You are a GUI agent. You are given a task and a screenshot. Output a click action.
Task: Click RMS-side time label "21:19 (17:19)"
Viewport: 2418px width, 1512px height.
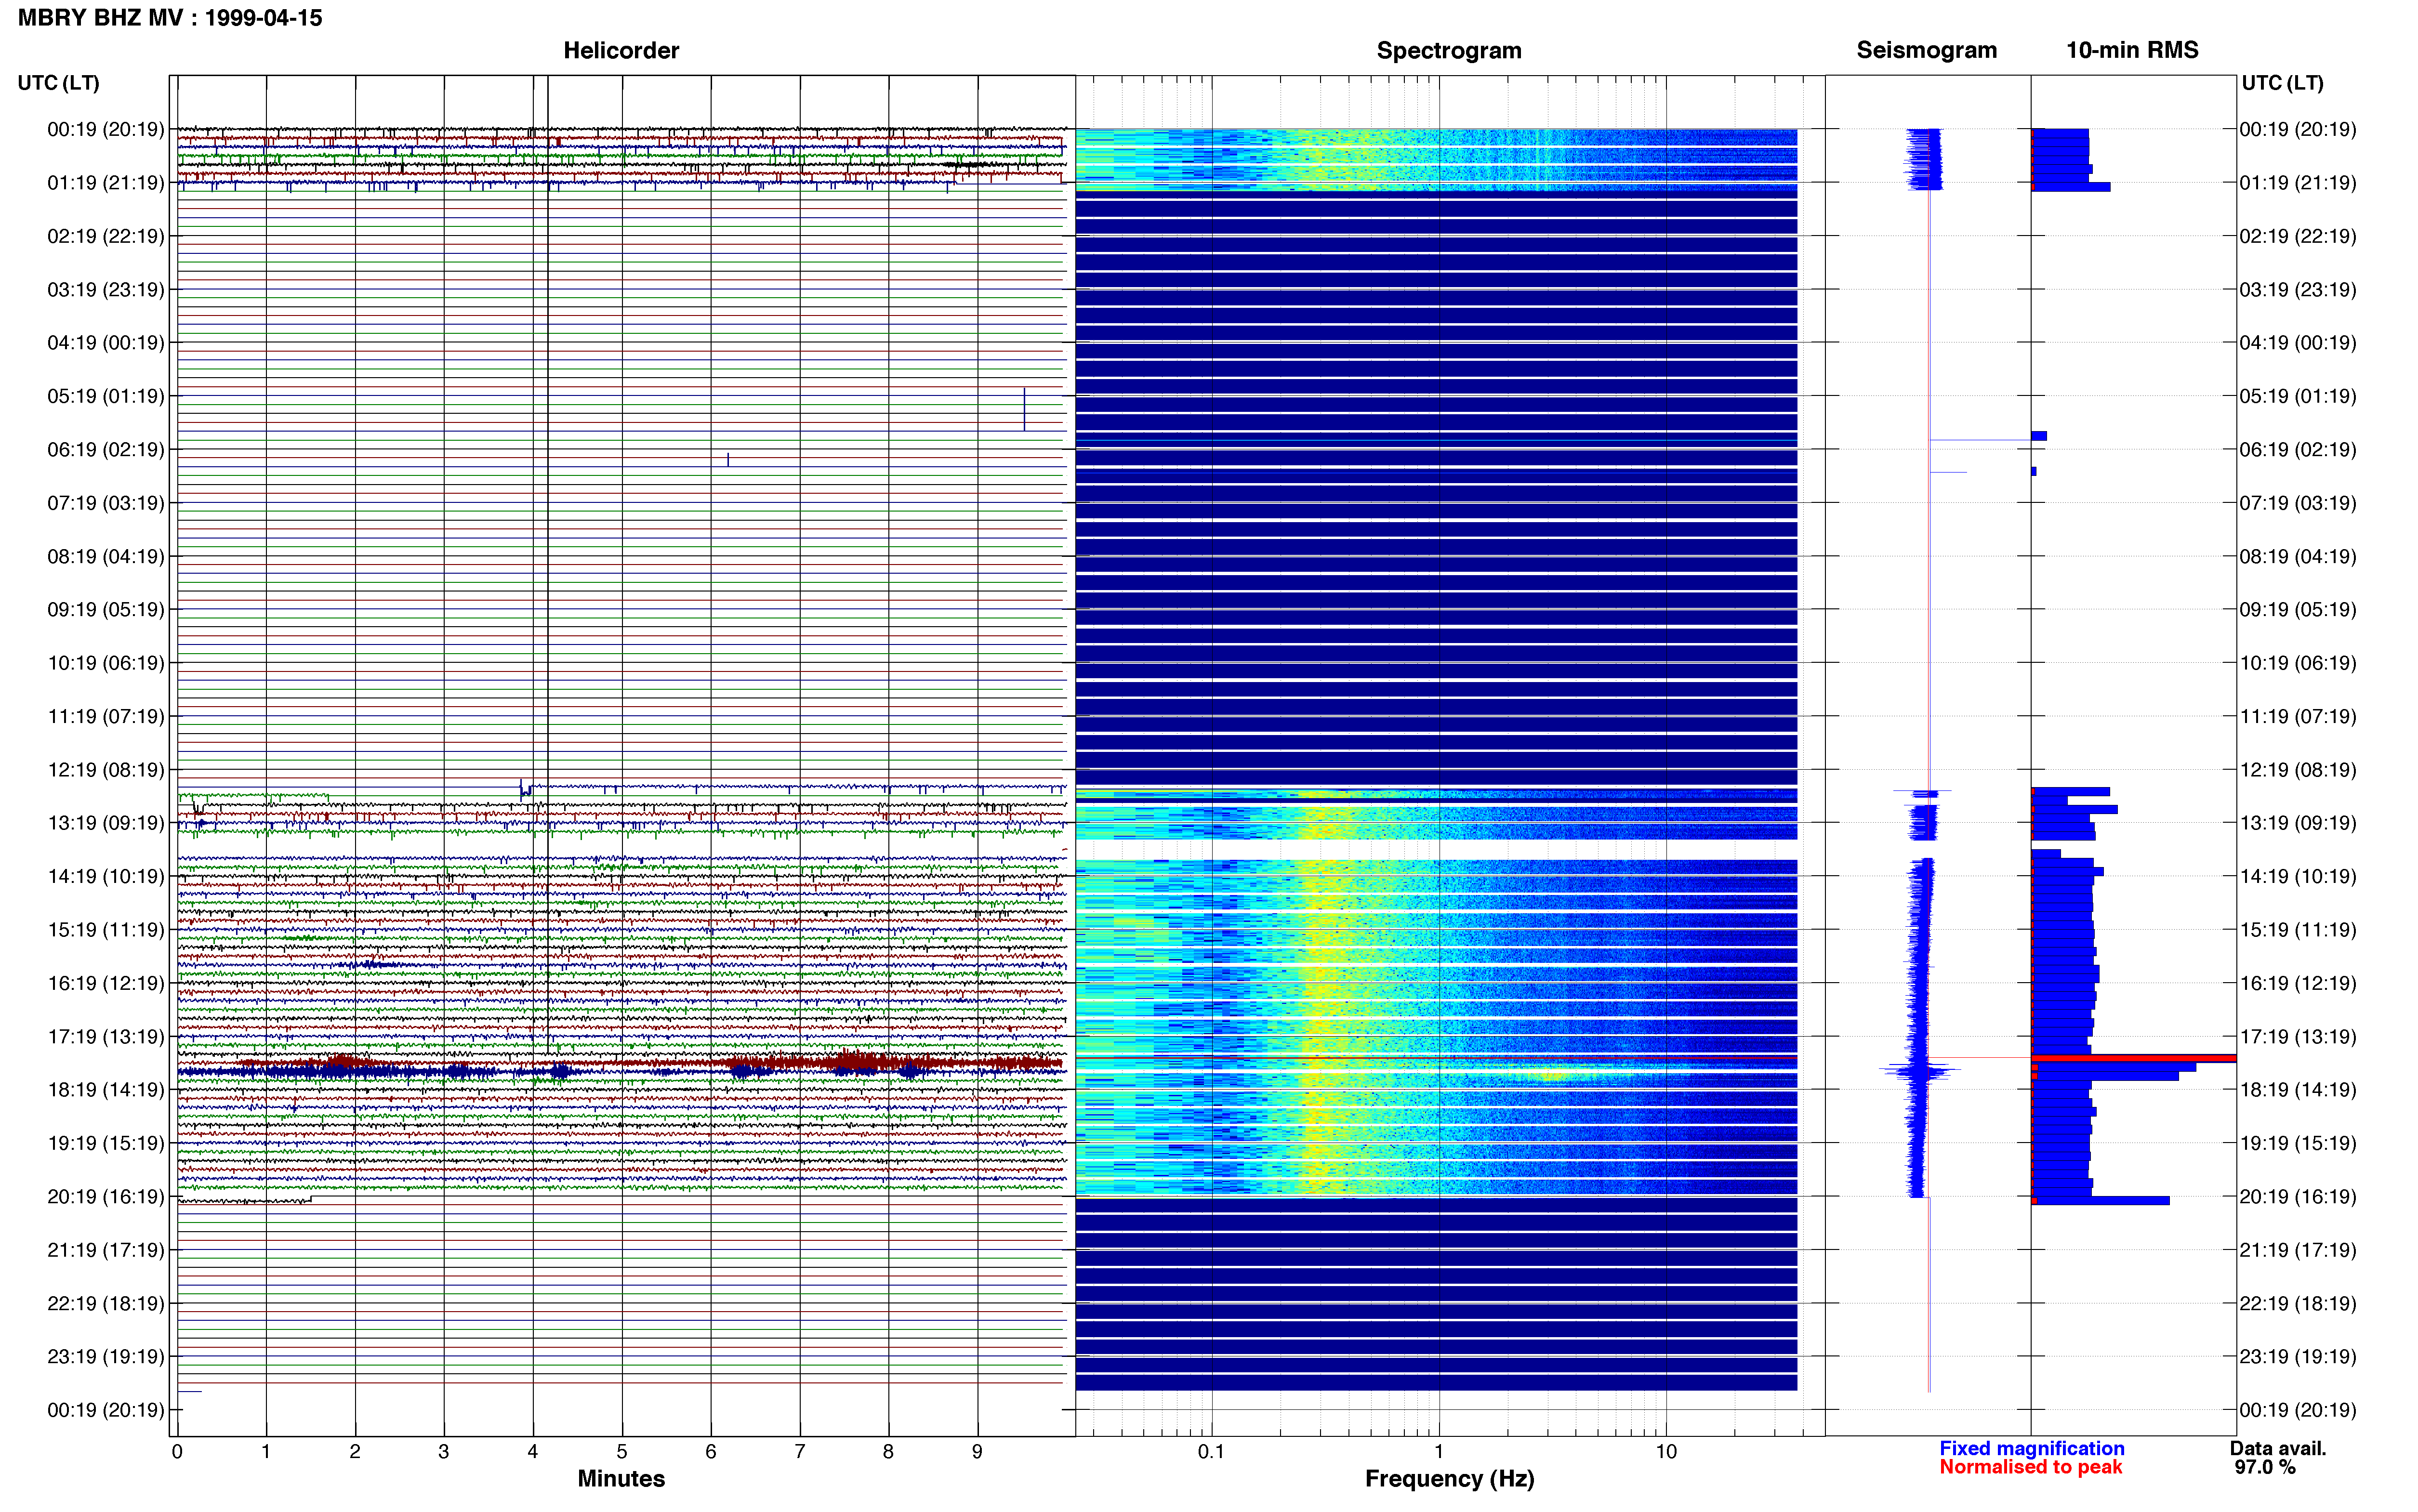[2298, 1250]
